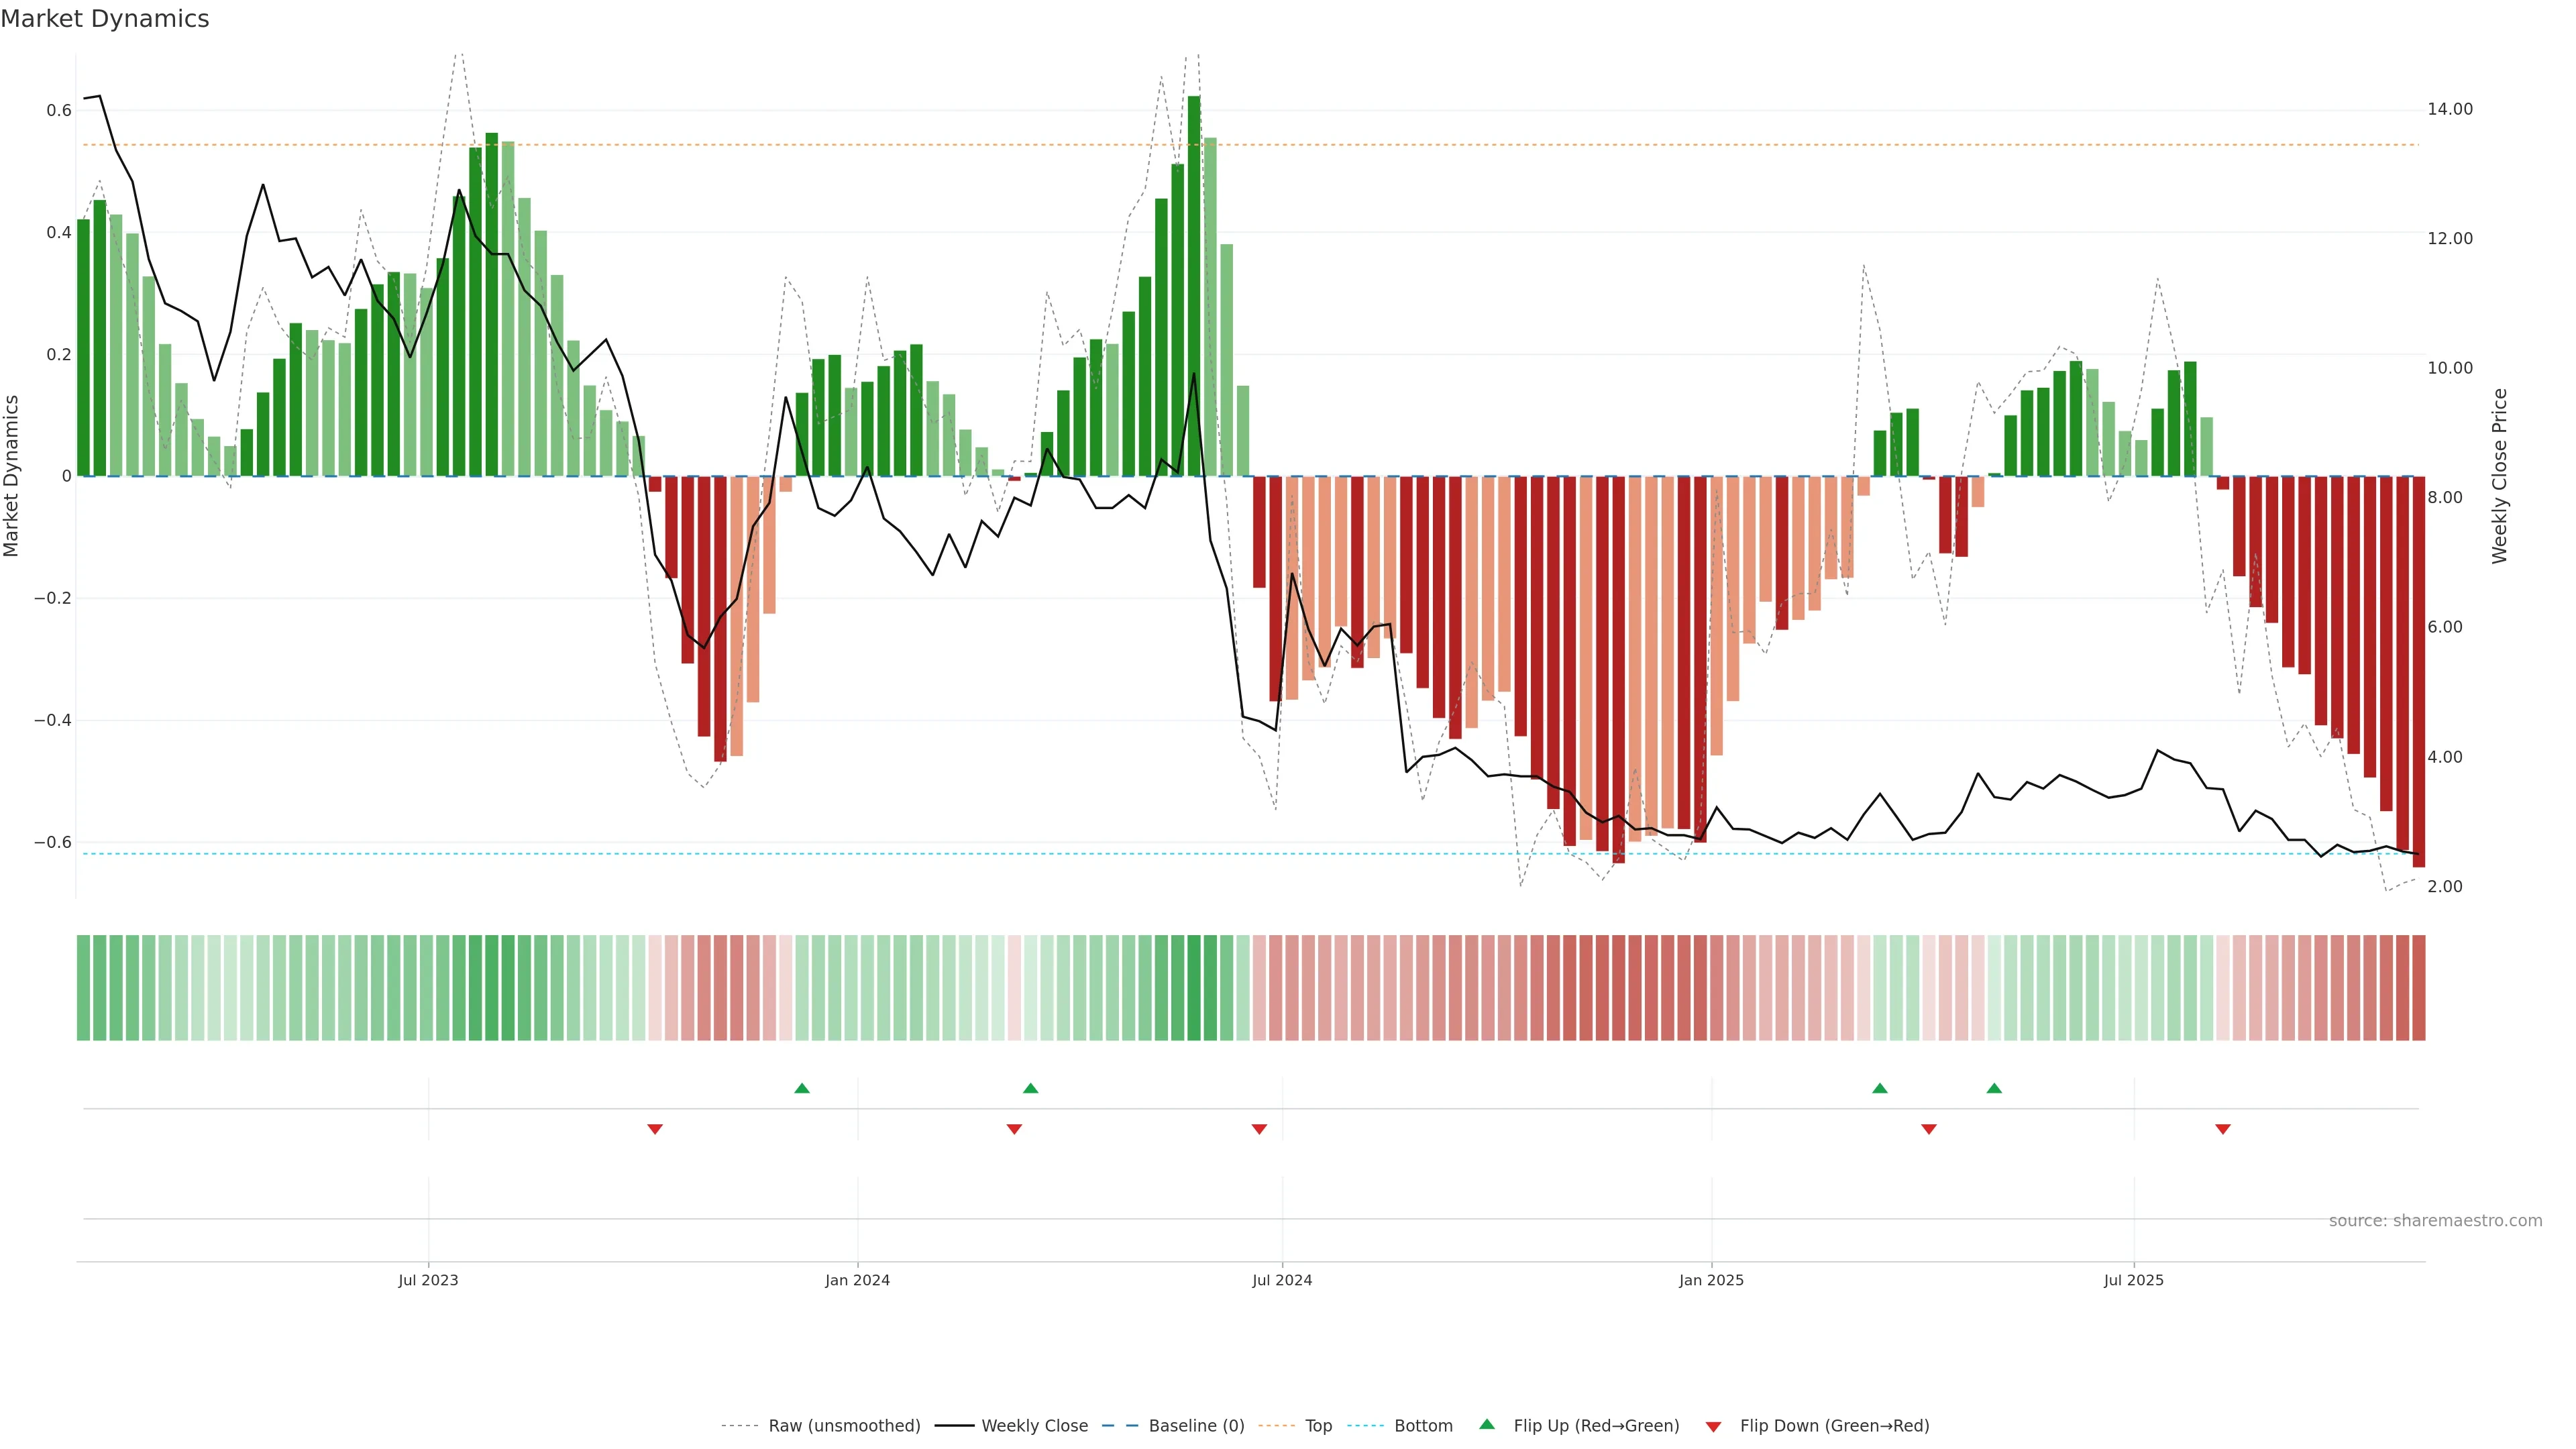Toggle the 'Baseline (0)' legend entry
The width and height of the screenshot is (2576, 1449).
point(1196,1426)
